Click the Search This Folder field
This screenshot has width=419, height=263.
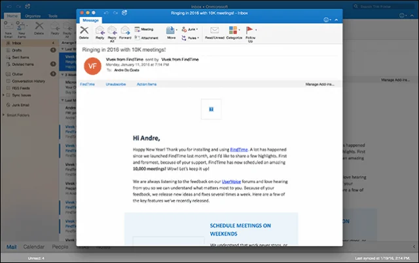384,7
